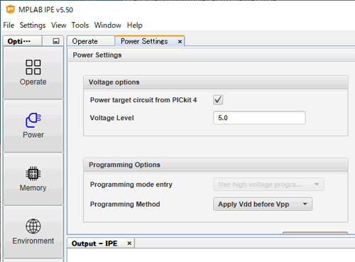Open the Window menu
The width and height of the screenshot is (355, 262).
tap(108, 25)
